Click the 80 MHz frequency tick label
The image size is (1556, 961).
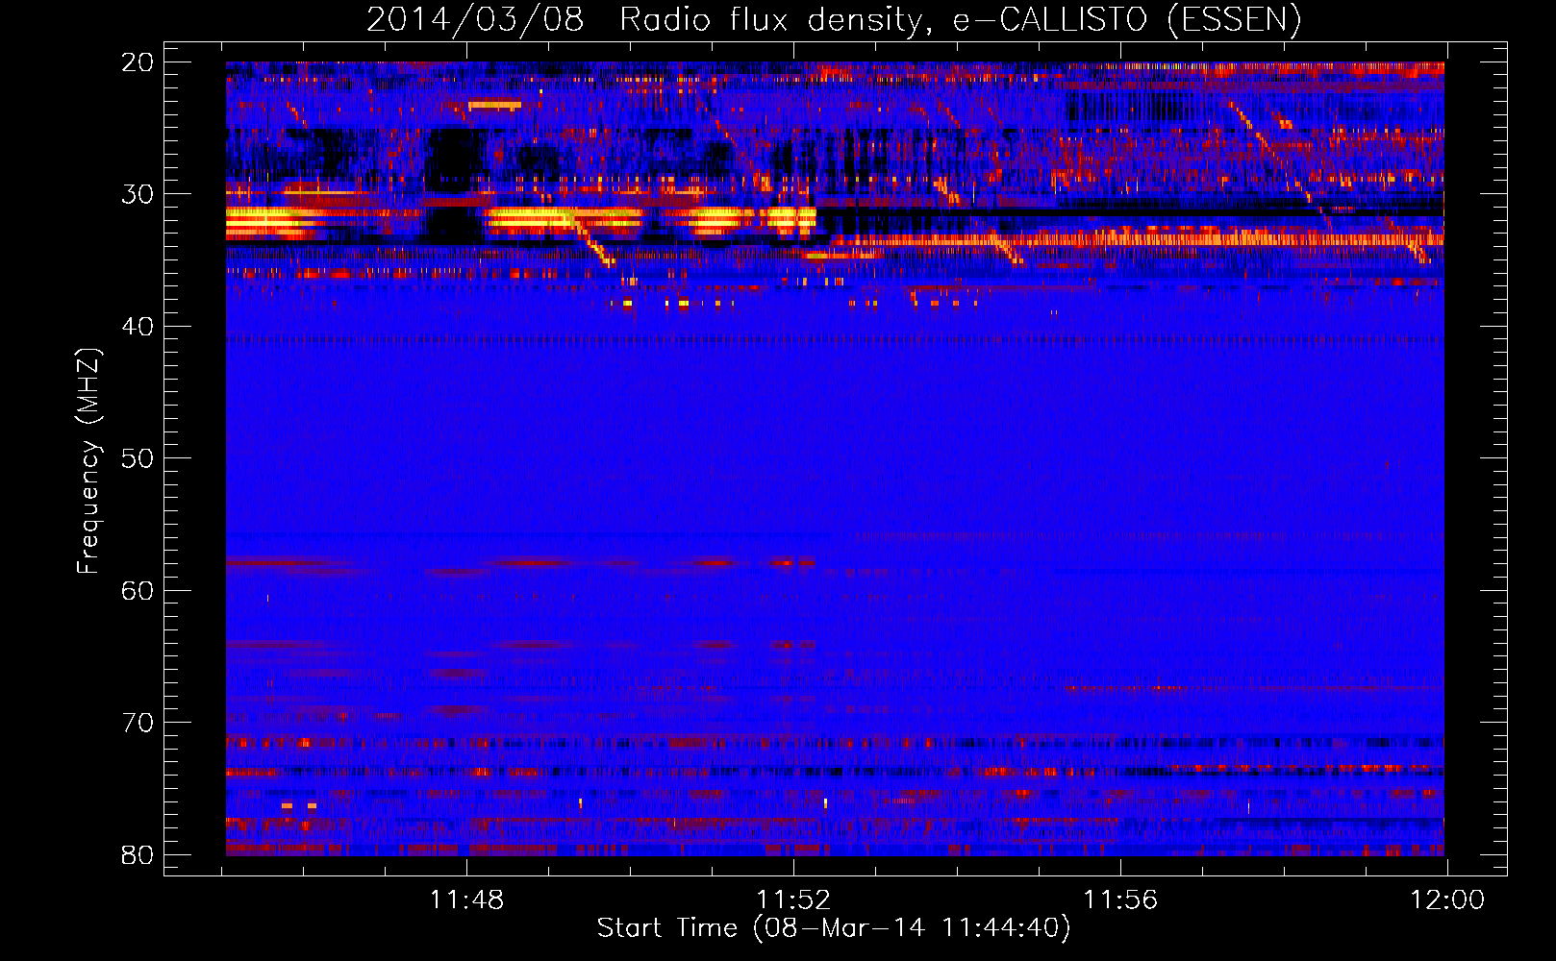[138, 855]
